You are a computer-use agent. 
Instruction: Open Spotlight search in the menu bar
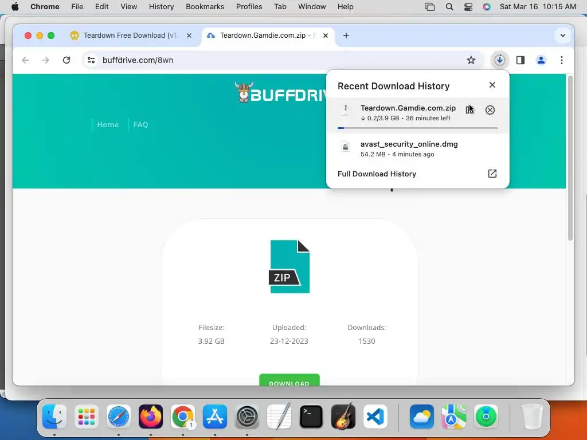tap(449, 7)
